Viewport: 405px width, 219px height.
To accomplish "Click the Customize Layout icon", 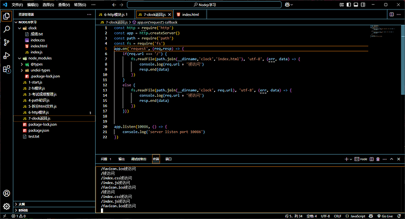I will (x=342, y=5).
